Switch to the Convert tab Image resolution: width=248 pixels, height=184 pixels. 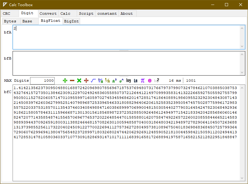(x=48, y=14)
